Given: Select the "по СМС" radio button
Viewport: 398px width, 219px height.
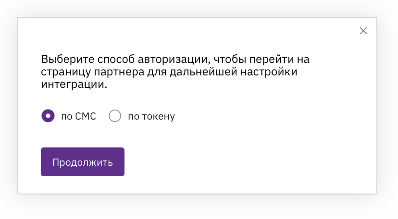Looking at the screenshot, I should [x=48, y=116].
